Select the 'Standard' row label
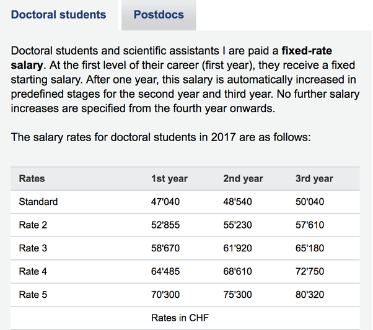373x330 pixels. pos(38,201)
